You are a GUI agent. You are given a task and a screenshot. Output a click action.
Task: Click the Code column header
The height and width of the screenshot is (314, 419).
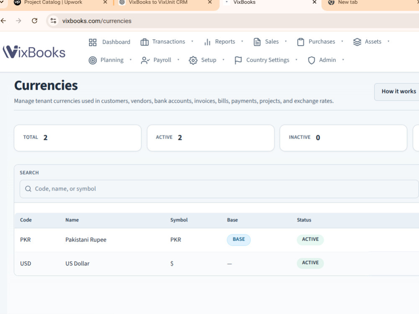point(26,220)
